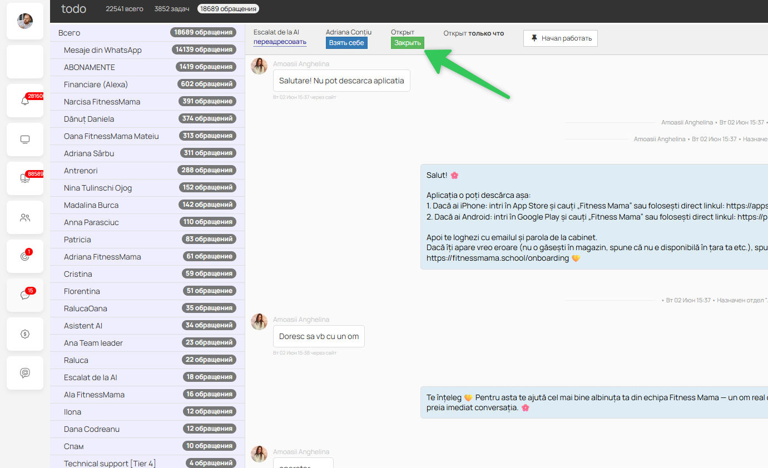
Task: Open the monitor screen icon in sidebar
Action: click(25, 140)
